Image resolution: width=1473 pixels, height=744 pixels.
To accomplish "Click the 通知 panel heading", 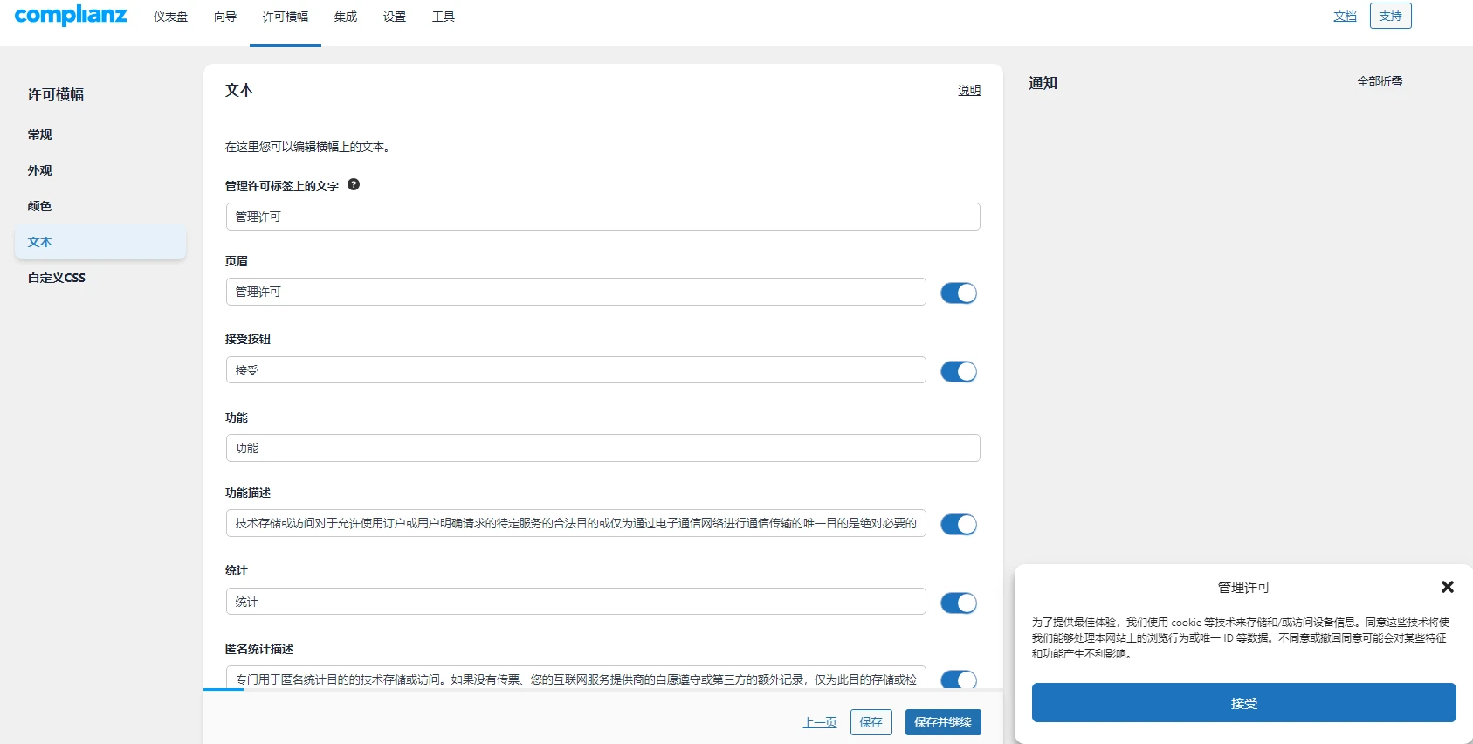I will click(x=1043, y=83).
